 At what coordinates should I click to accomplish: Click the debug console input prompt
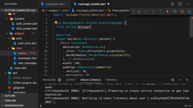click(116, 106)
